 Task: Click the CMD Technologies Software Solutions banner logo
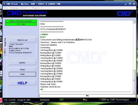point(27,13)
